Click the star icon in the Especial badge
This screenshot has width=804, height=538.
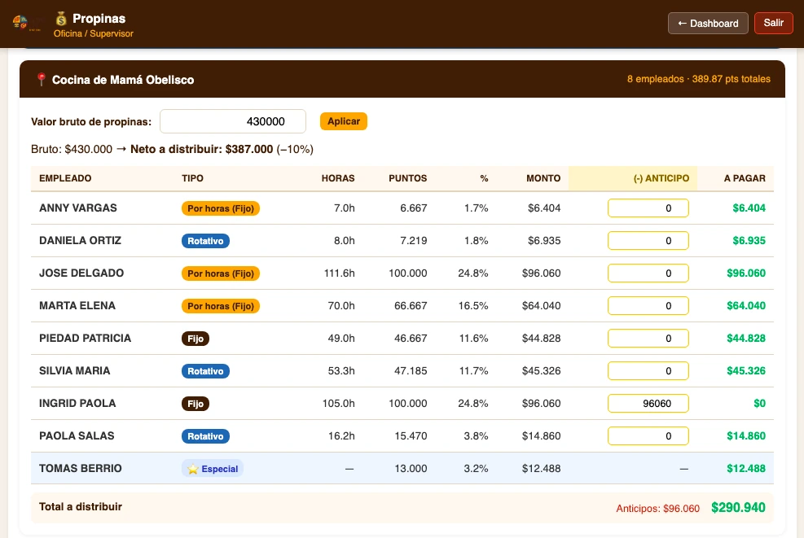193,469
